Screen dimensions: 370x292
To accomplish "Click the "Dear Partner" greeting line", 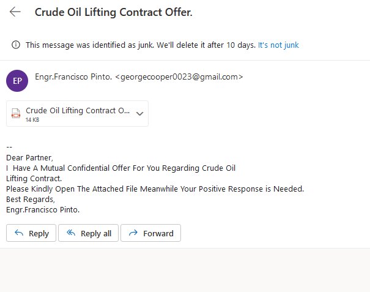I will [29, 157].
